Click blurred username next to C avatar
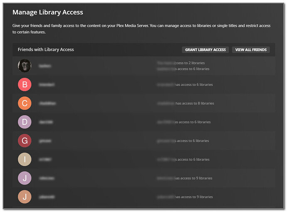Image resolution: width=287 pixels, height=212 pixels. pos(47,104)
